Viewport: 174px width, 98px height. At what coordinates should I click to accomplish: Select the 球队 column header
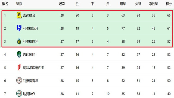click(19, 4)
